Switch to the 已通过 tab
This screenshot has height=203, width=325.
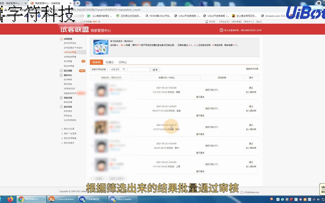tap(109, 62)
